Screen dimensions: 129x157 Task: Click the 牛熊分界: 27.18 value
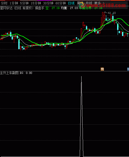(91, 8)
